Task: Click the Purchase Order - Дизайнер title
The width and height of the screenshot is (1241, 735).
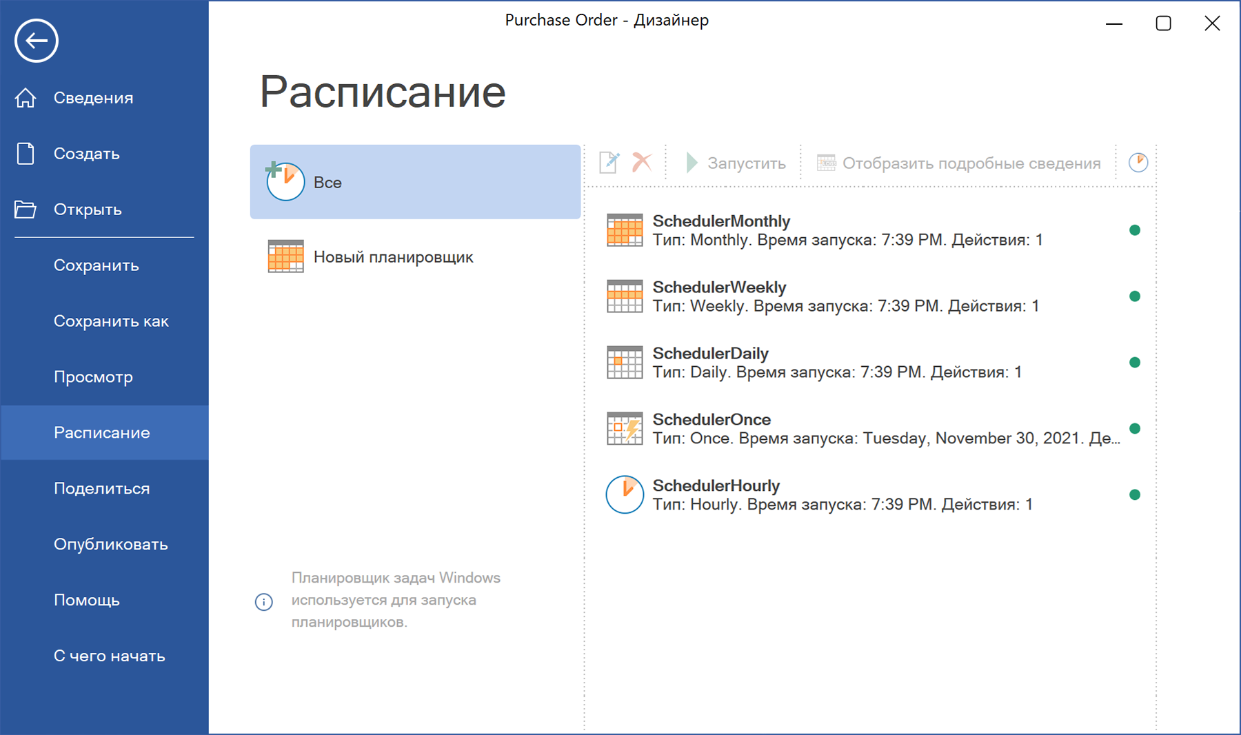Action: click(x=607, y=20)
